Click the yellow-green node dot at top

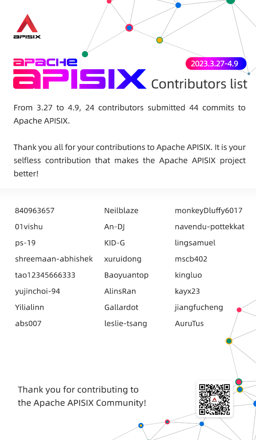pos(159,40)
